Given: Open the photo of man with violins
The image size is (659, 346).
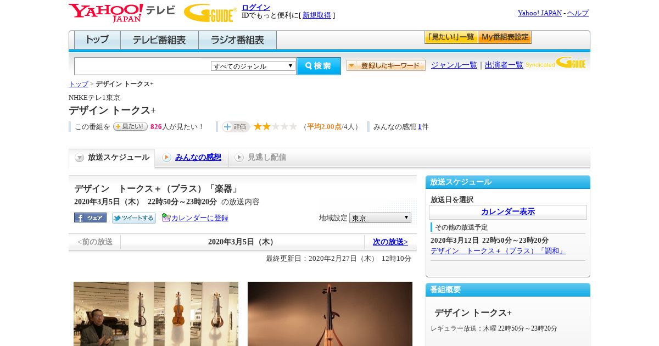Looking at the screenshot, I should tap(156, 314).
